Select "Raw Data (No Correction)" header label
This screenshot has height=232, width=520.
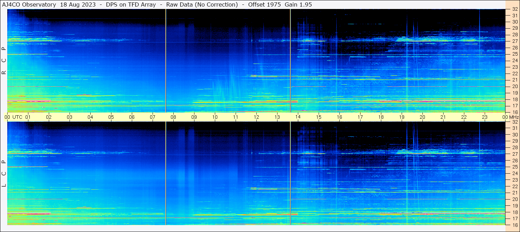click(x=202, y=5)
